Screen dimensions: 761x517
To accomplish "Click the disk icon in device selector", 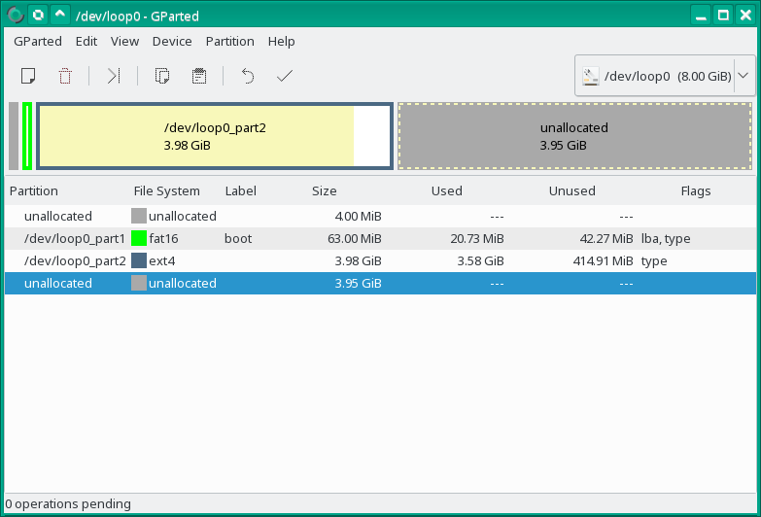I will click(x=591, y=76).
